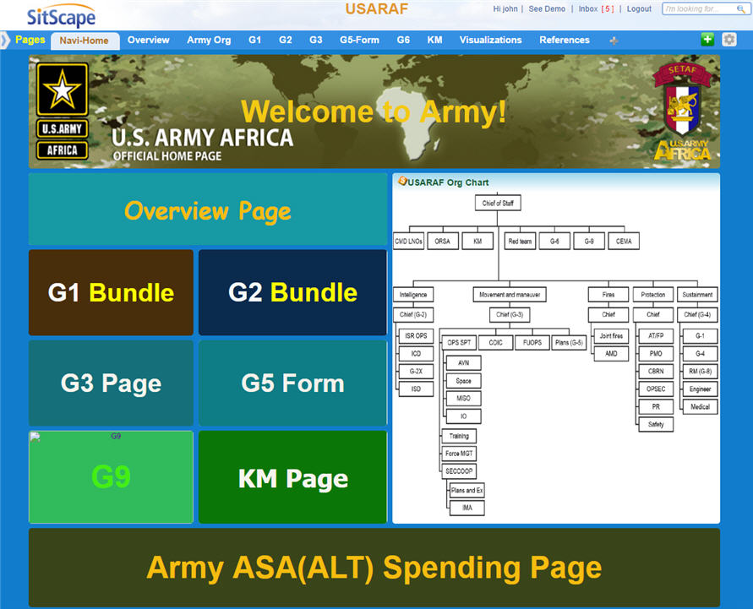Click the SETAF shield emblem

pyautogui.click(x=682, y=99)
